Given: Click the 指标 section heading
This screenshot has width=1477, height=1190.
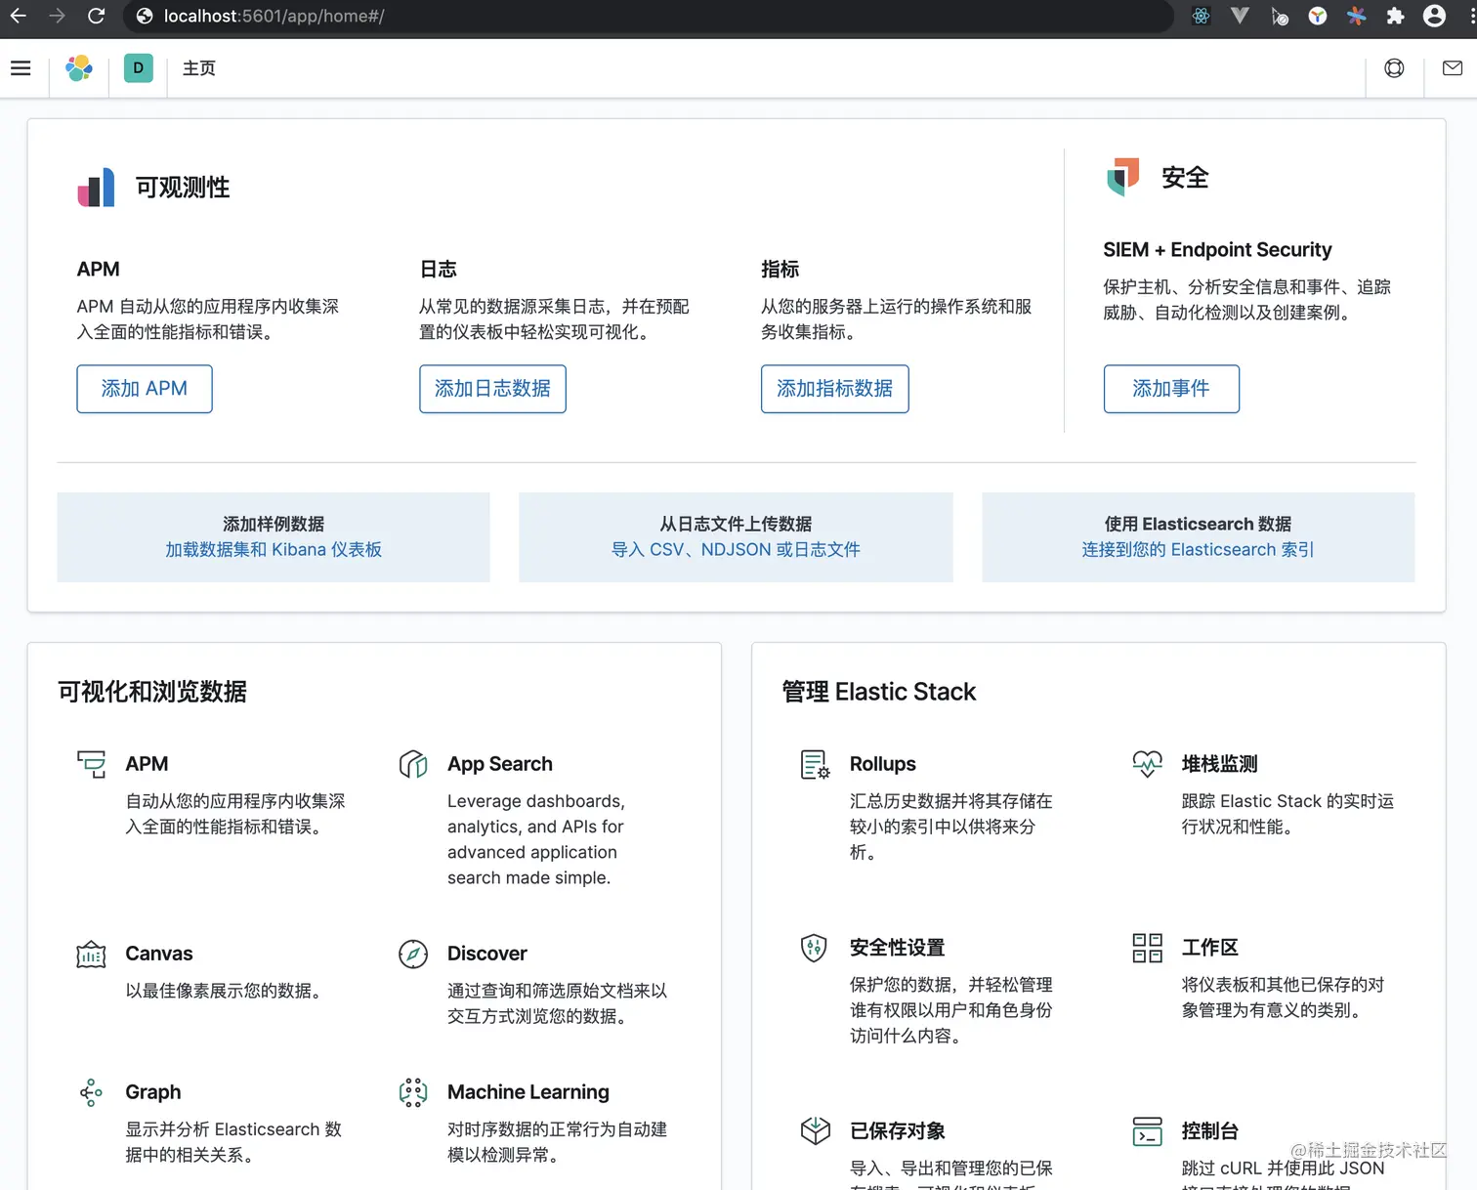Looking at the screenshot, I should [x=780, y=270].
